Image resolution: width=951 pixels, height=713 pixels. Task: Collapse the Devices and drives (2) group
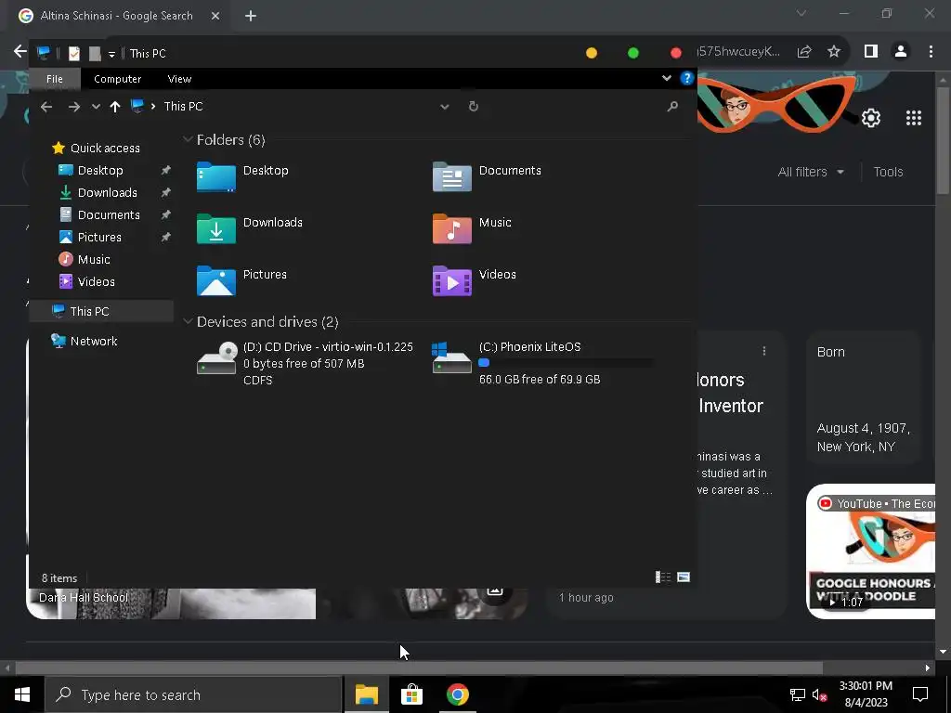pyautogui.click(x=188, y=321)
